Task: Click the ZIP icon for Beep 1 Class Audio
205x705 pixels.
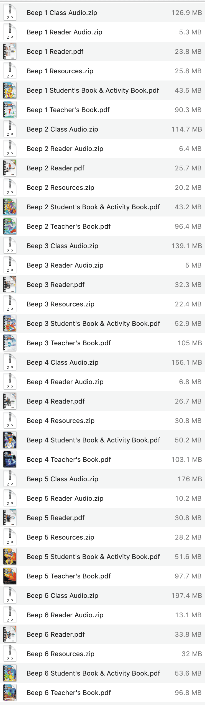Action: point(10,12)
